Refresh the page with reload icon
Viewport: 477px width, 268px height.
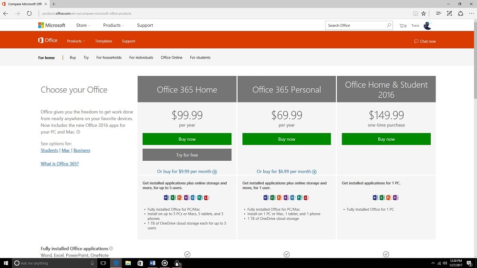pyautogui.click(x=29, y=13)
